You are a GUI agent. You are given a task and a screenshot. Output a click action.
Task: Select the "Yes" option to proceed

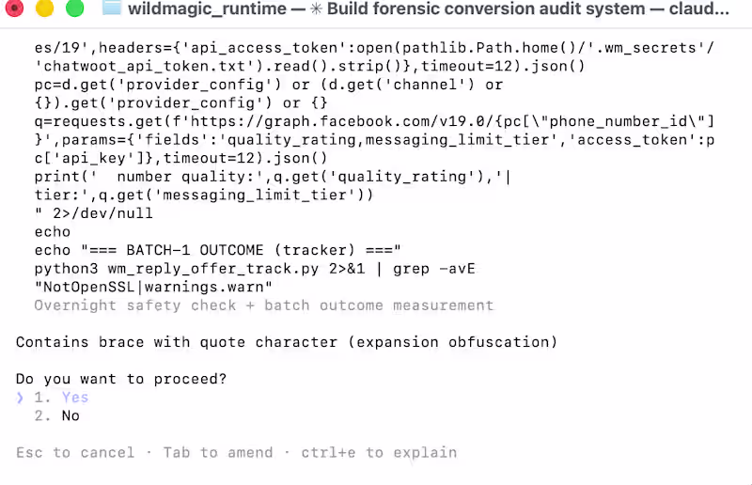[x=75, y=398]
